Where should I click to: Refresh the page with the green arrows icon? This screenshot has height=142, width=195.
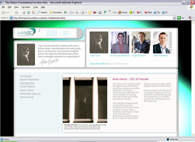(29, 12)
